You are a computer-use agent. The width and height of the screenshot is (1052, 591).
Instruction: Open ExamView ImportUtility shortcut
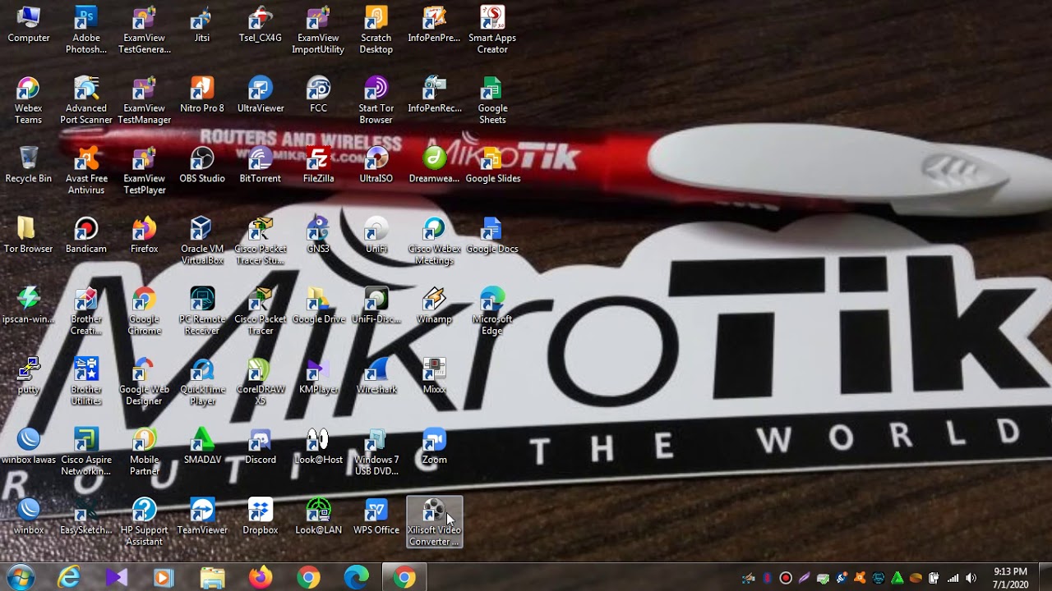point(318,30)
